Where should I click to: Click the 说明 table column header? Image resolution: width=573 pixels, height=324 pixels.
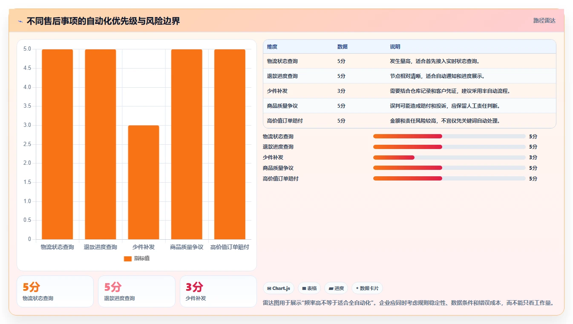pyautogui.click(x=395, y=47)
